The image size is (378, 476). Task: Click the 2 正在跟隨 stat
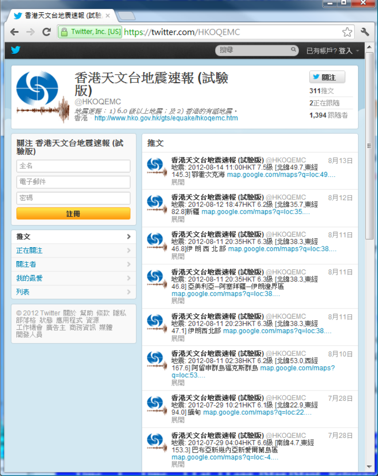coord(324,103)
